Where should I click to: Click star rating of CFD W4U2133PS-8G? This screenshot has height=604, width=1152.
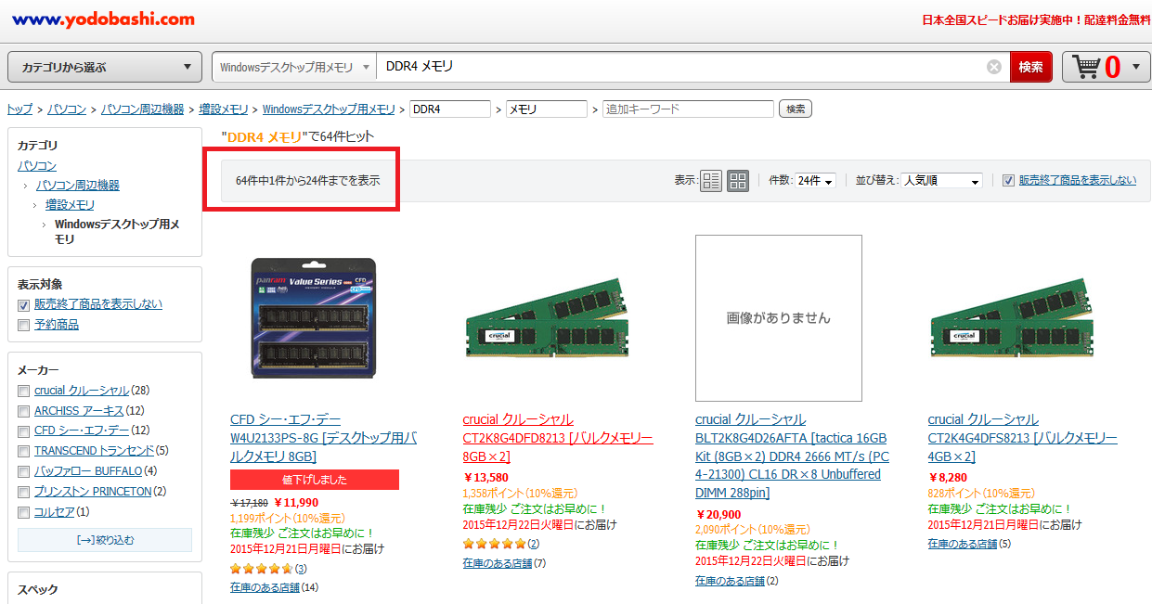261,569
